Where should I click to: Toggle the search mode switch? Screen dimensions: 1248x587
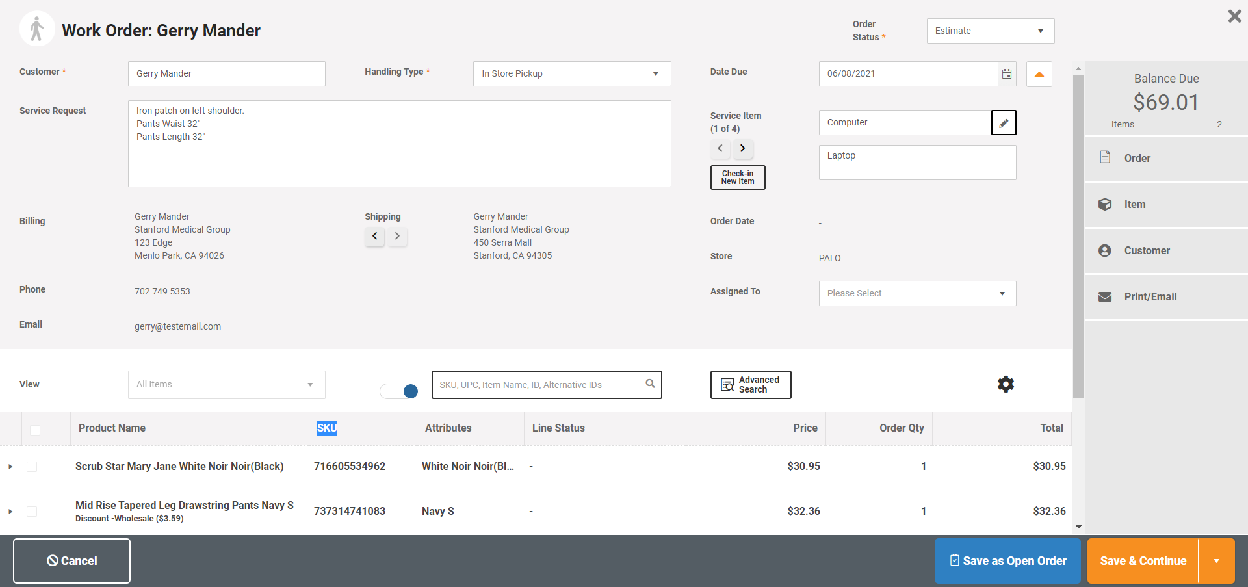tap(399, 391)
